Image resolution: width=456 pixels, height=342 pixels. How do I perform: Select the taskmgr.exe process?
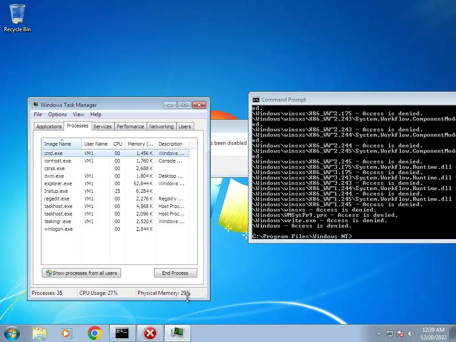[x=115, y=221]
